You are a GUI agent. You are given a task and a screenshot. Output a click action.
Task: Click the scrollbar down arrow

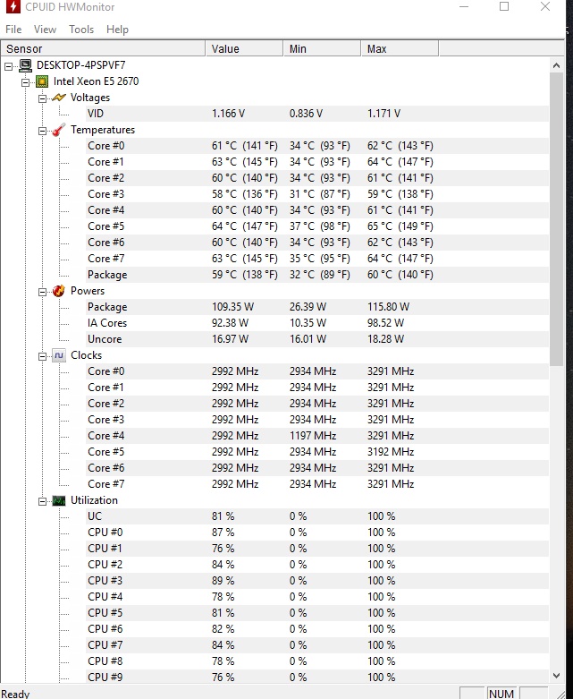(557, 676)
